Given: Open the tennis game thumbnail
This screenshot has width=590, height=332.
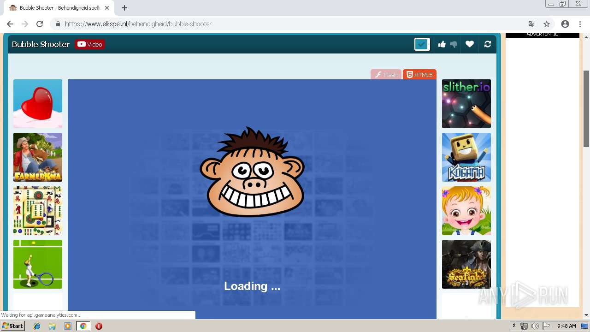Looking at the screenshot, I should [38, 264].
